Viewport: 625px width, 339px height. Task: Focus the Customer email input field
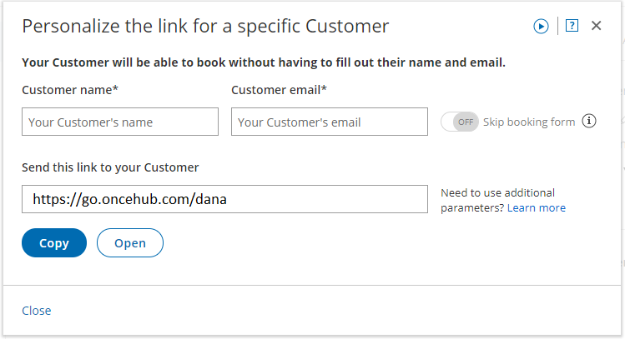tap(330, 122)
